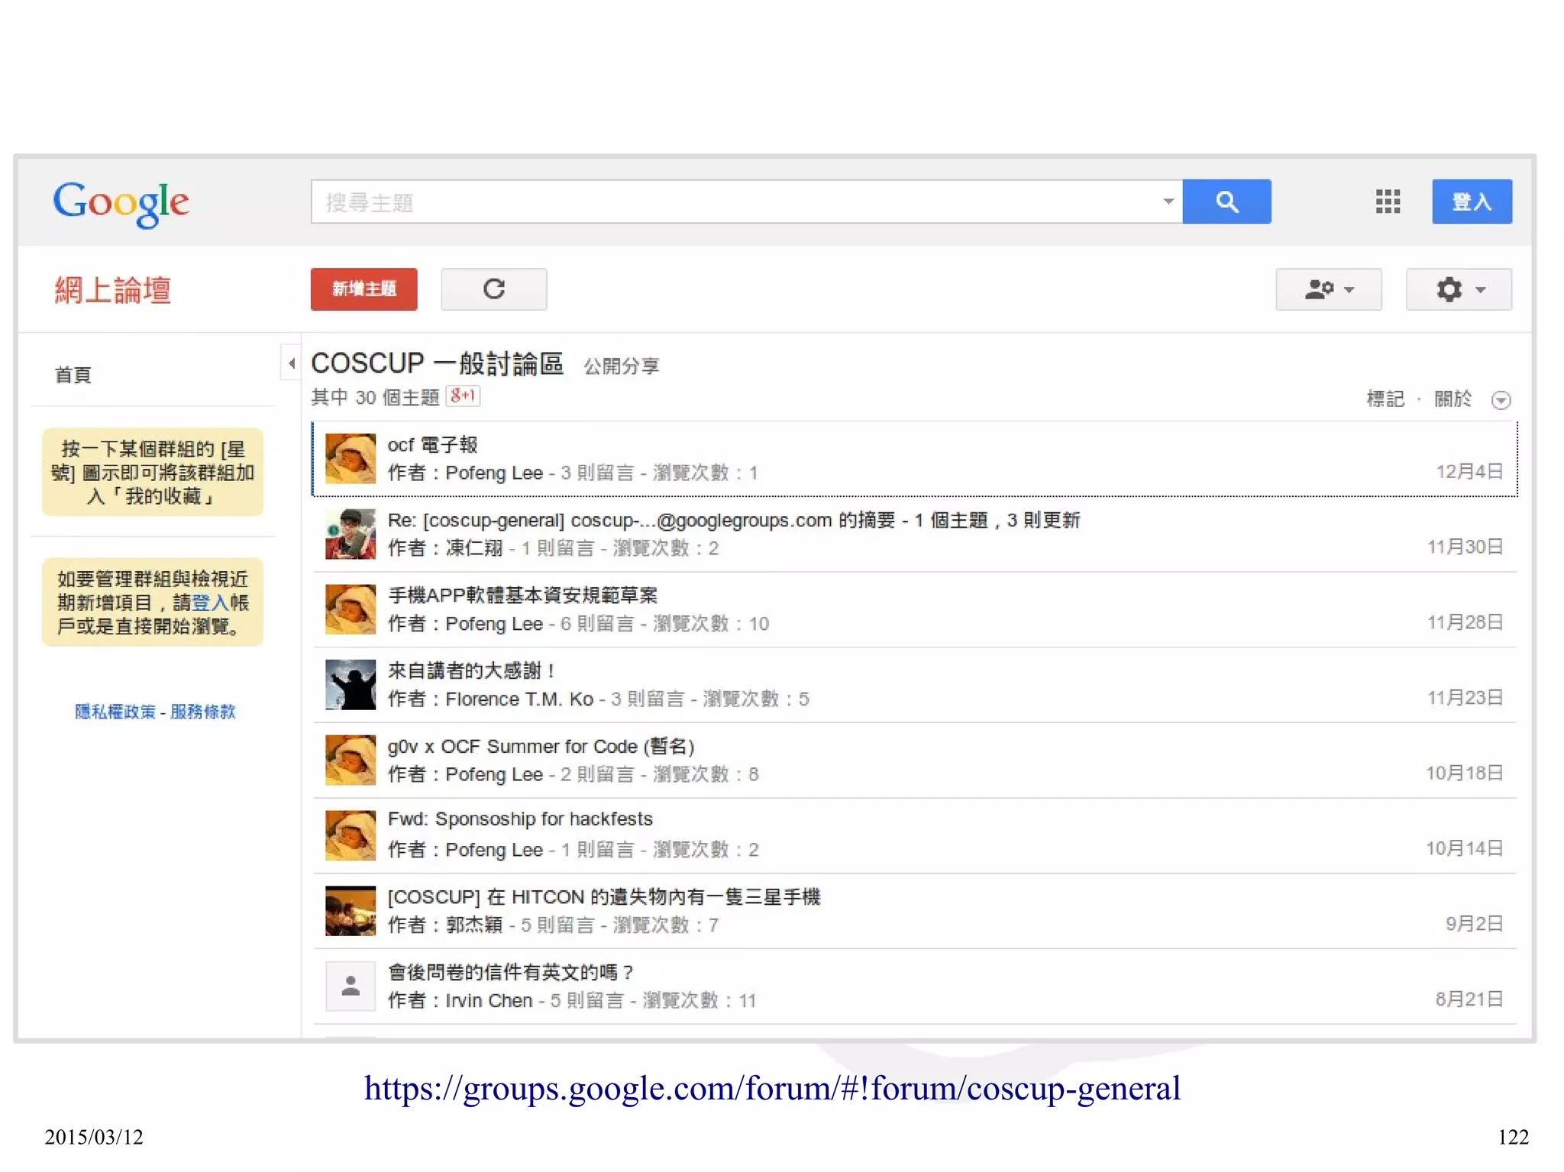Screen dimensions: 1564x1172
Task: Click 郭杰穎's avatar thumbnail
Action: (x=351, y=910)
